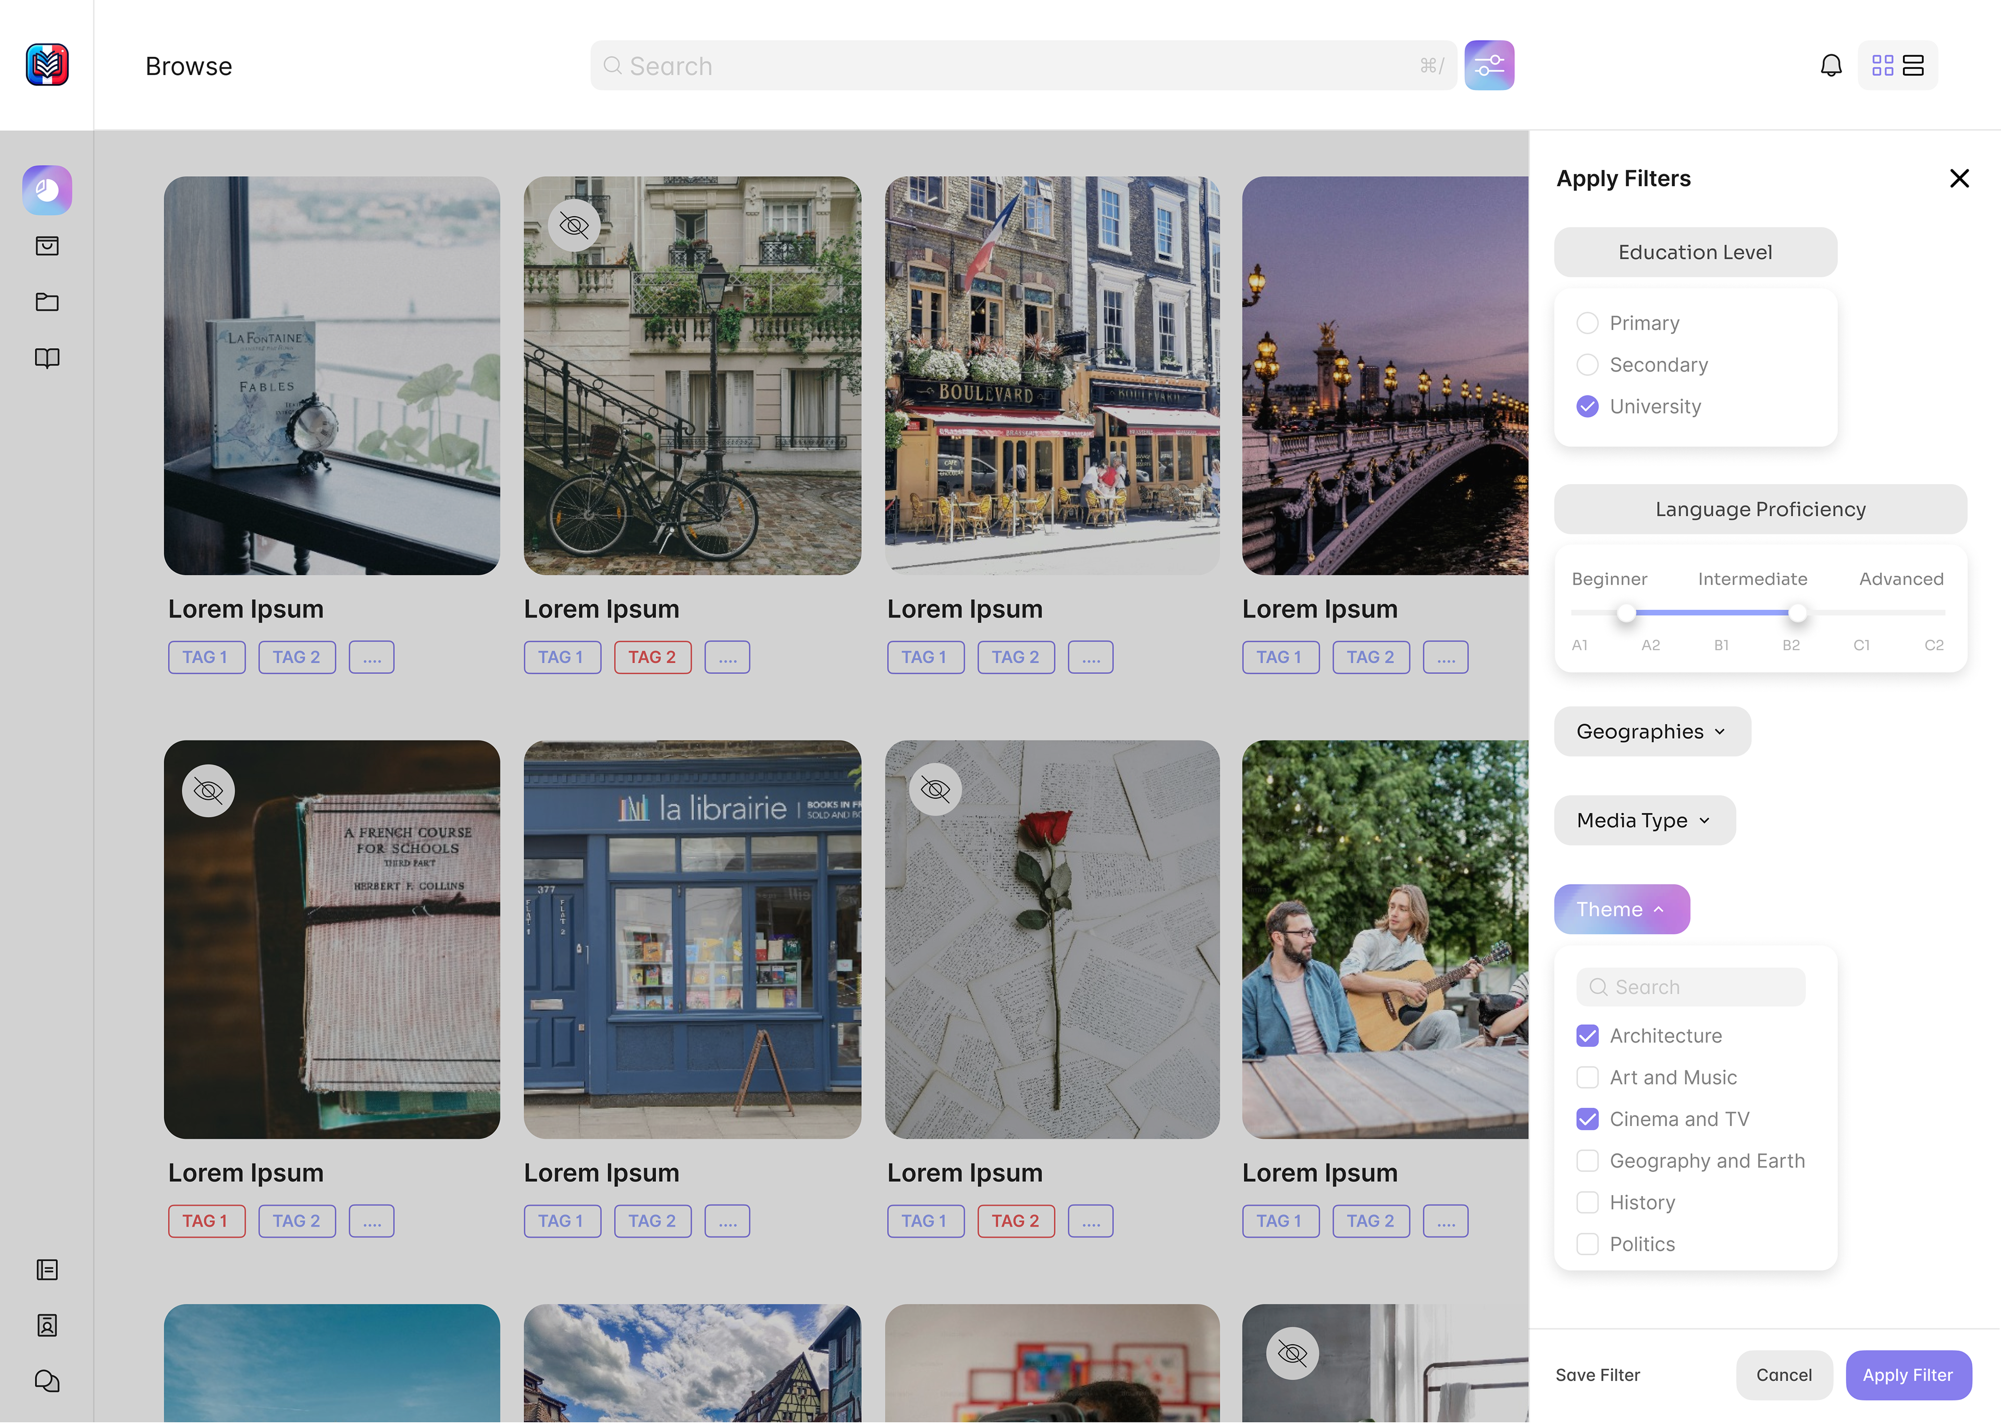The height and width of the screenshot is (1425, 2001).
Task: Collapse the Theme dropdown
Action: (1621, 910)
